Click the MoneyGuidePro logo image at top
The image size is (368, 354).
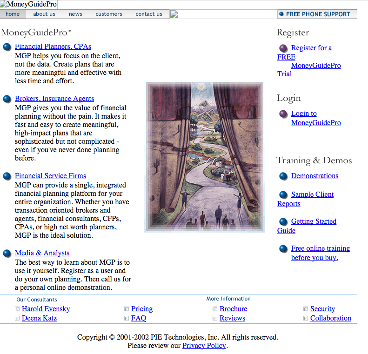point(29,4)
